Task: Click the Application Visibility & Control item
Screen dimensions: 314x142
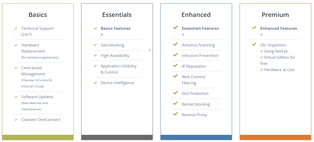Action: [119, 69]
